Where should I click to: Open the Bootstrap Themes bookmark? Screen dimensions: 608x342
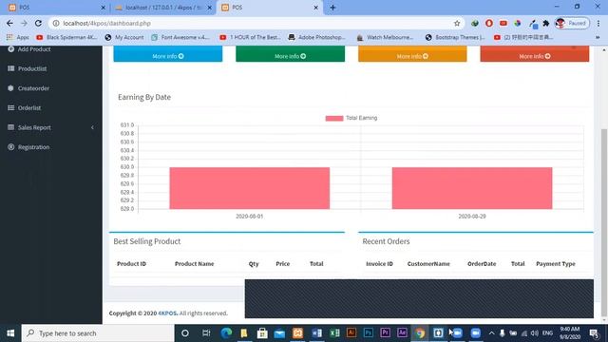[455, 37]
